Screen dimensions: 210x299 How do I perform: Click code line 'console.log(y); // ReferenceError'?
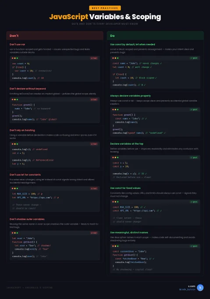[33, 160]
